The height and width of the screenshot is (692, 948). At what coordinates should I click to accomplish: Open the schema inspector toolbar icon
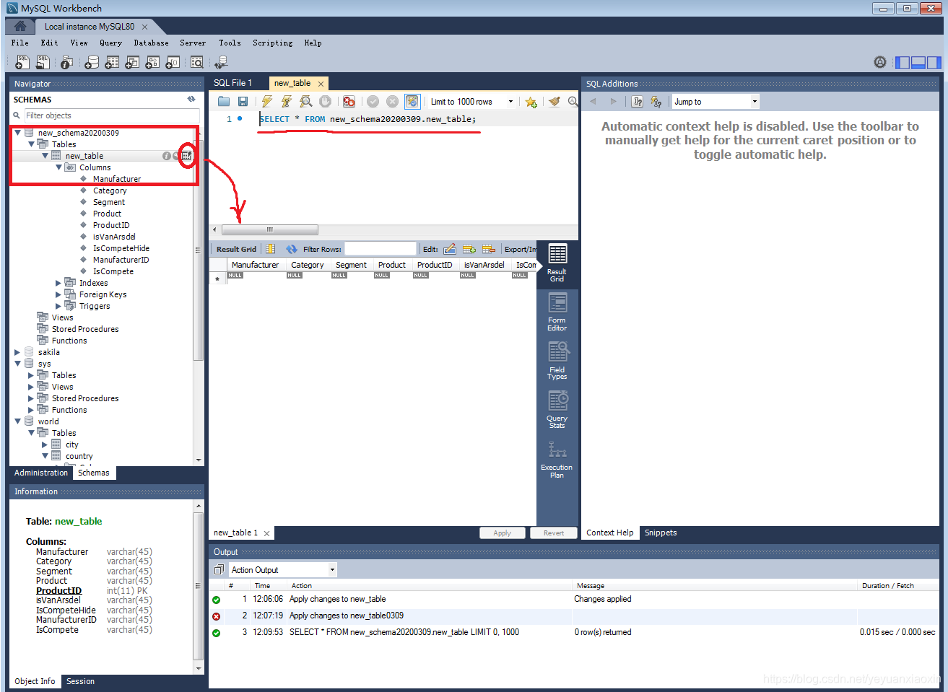point(66,63)
